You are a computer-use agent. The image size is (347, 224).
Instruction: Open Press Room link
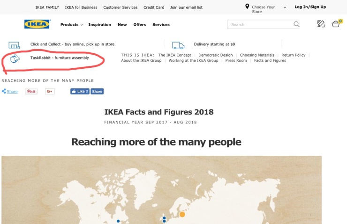point(236,60)
